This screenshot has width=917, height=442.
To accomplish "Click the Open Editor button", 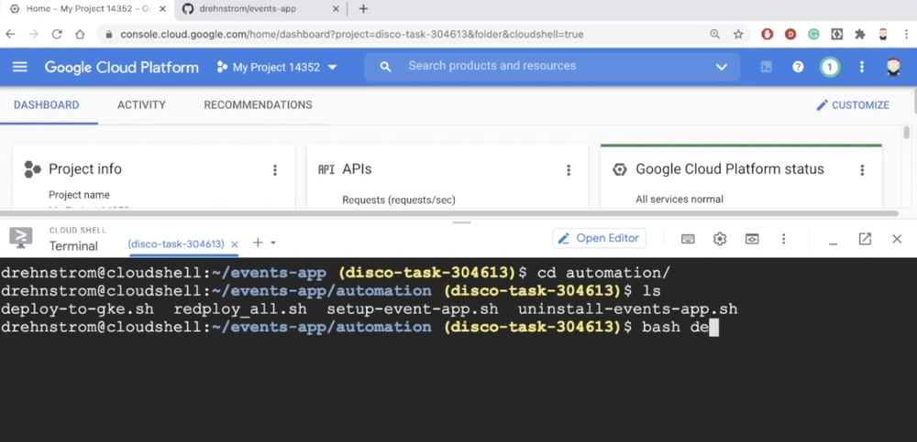I will tap(600, 238).
